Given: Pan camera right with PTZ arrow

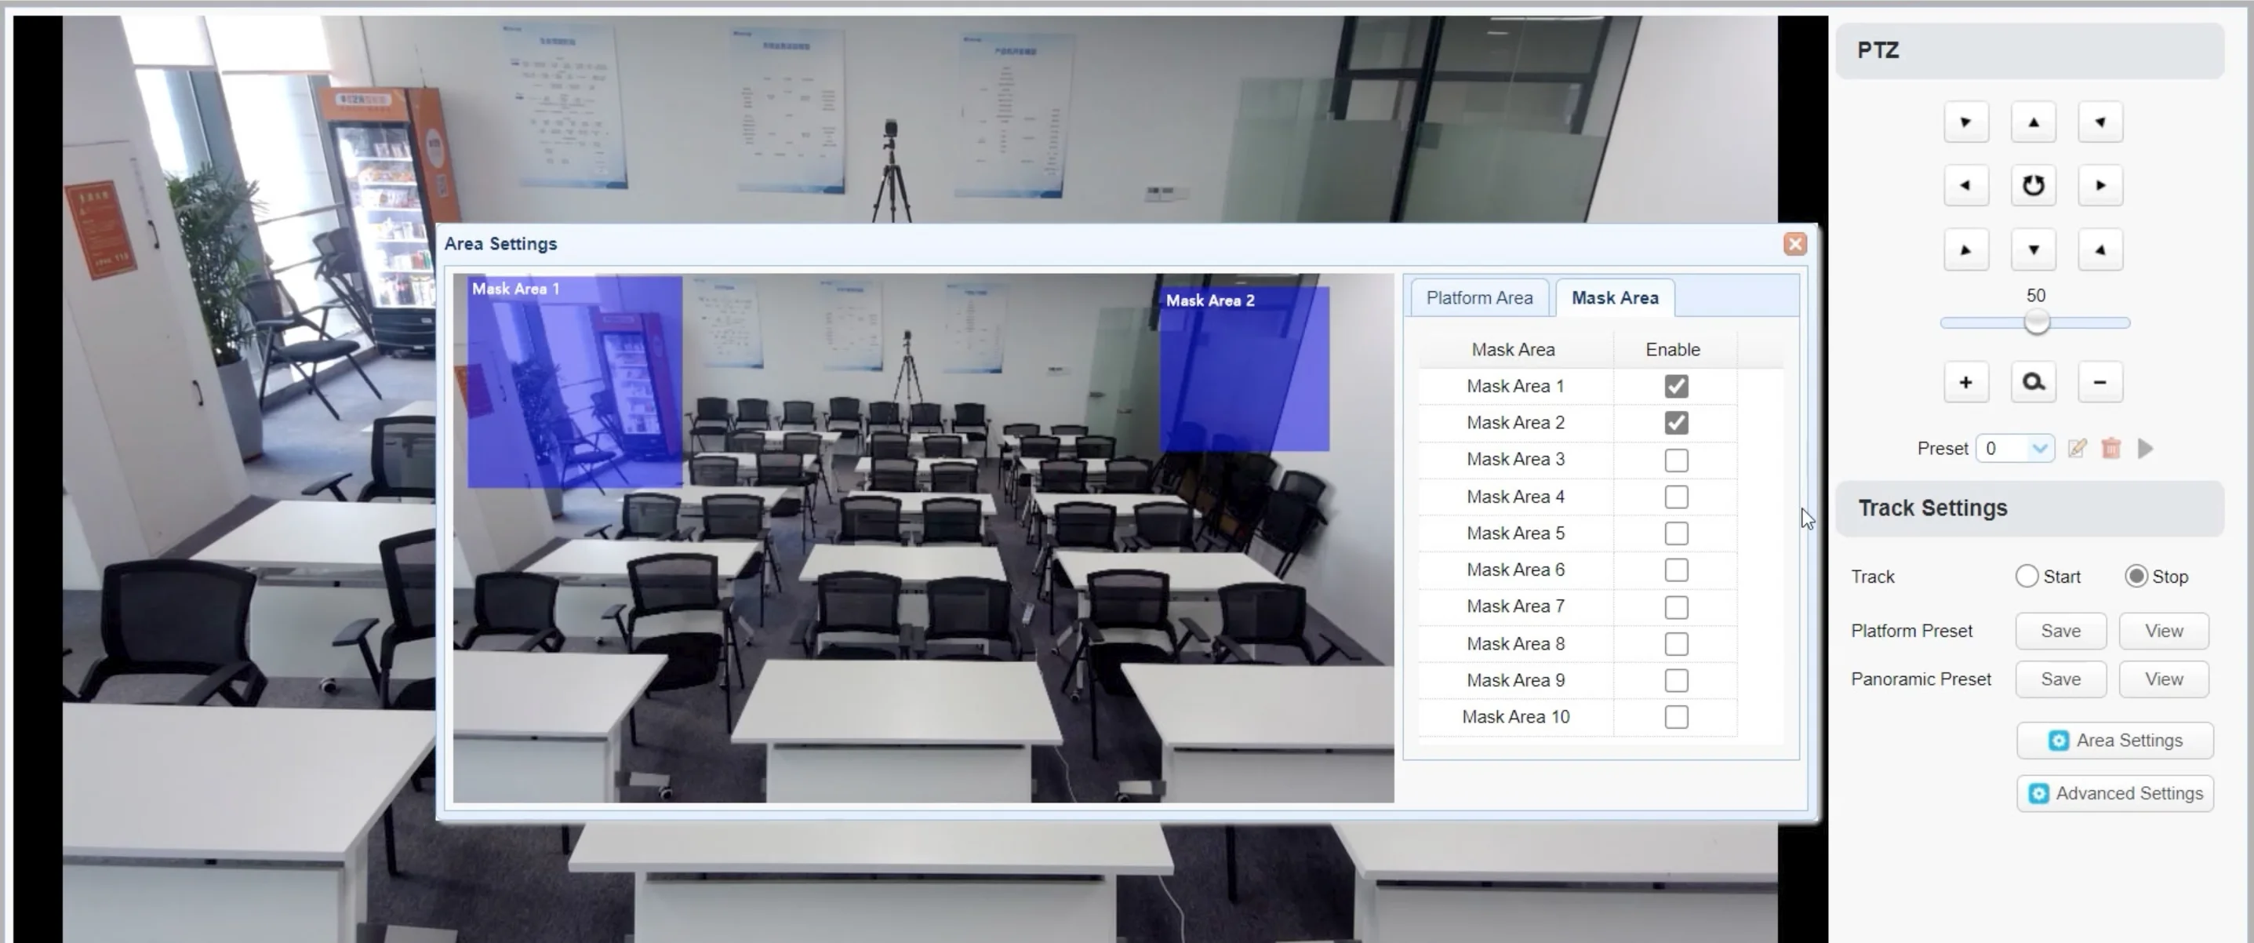Looking at the screenshot, I should click(x=2100, y=186).
